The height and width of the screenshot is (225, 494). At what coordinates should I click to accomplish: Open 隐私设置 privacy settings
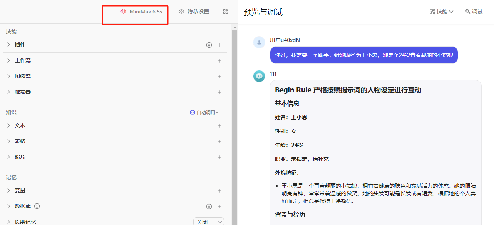[194, 12]
